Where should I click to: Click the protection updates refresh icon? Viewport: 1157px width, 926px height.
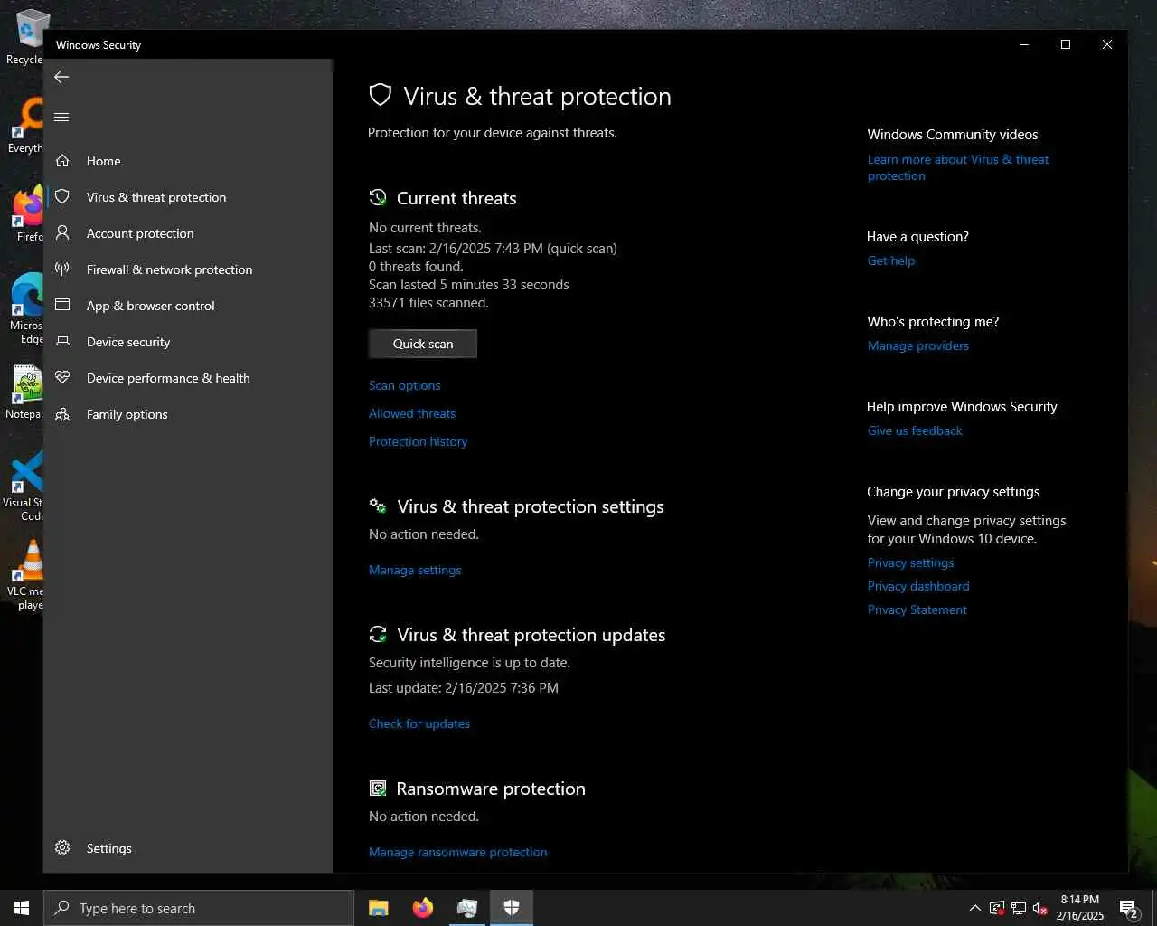click(x=378, y=634)
